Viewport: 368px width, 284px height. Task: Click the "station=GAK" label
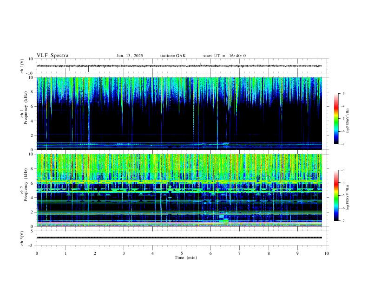(172, 56)
